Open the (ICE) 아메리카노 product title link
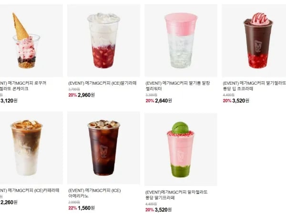286x214 pixels. click(94, 193)
